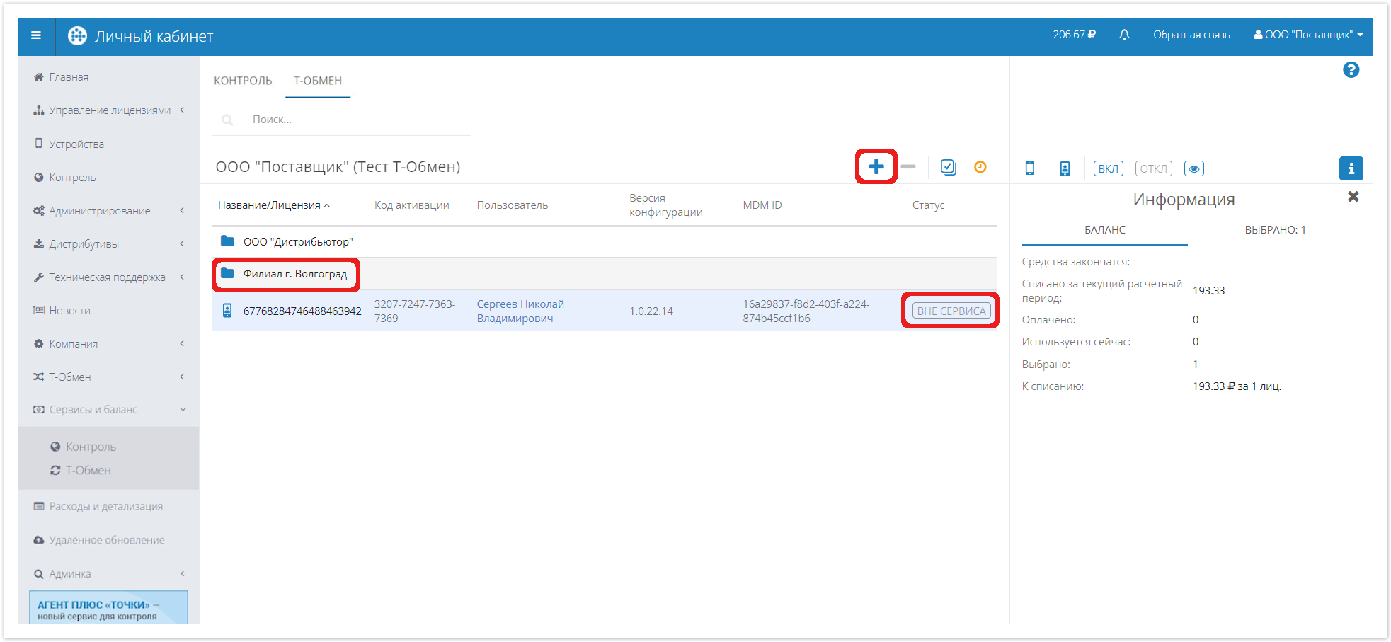1391x642 pixels.
Task: Expand Управление лицензиями sidebar menu
Action: (x=110, y=110)
